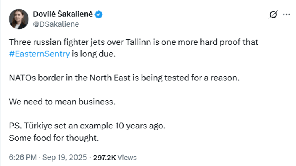
Task: Open the #EasternSentry hashtag
Action: (x=39, y=54)
